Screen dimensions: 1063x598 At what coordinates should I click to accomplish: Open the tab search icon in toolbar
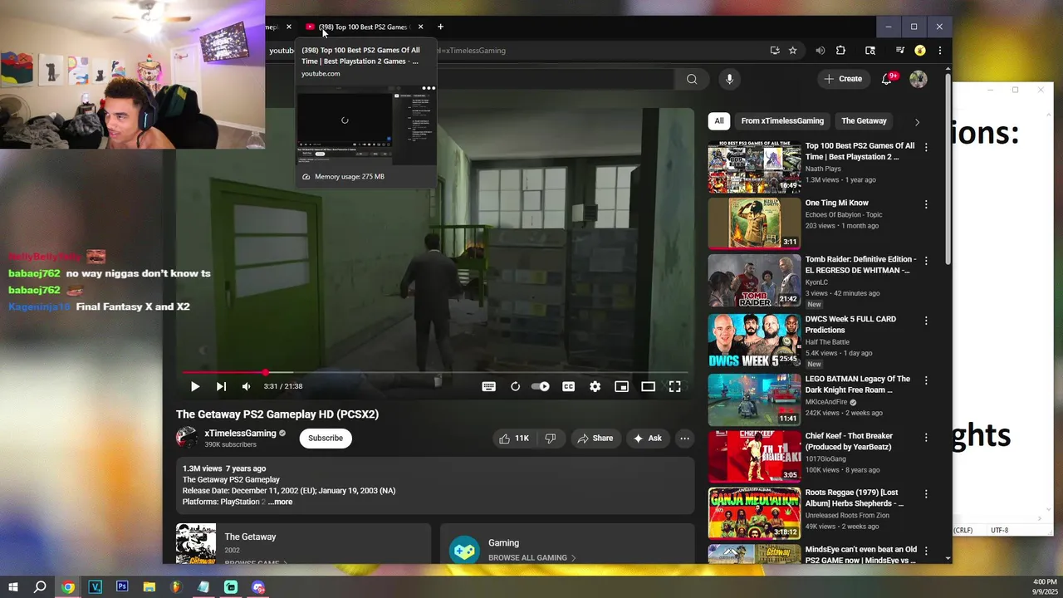pyautogui.click(x=870, y=51)
